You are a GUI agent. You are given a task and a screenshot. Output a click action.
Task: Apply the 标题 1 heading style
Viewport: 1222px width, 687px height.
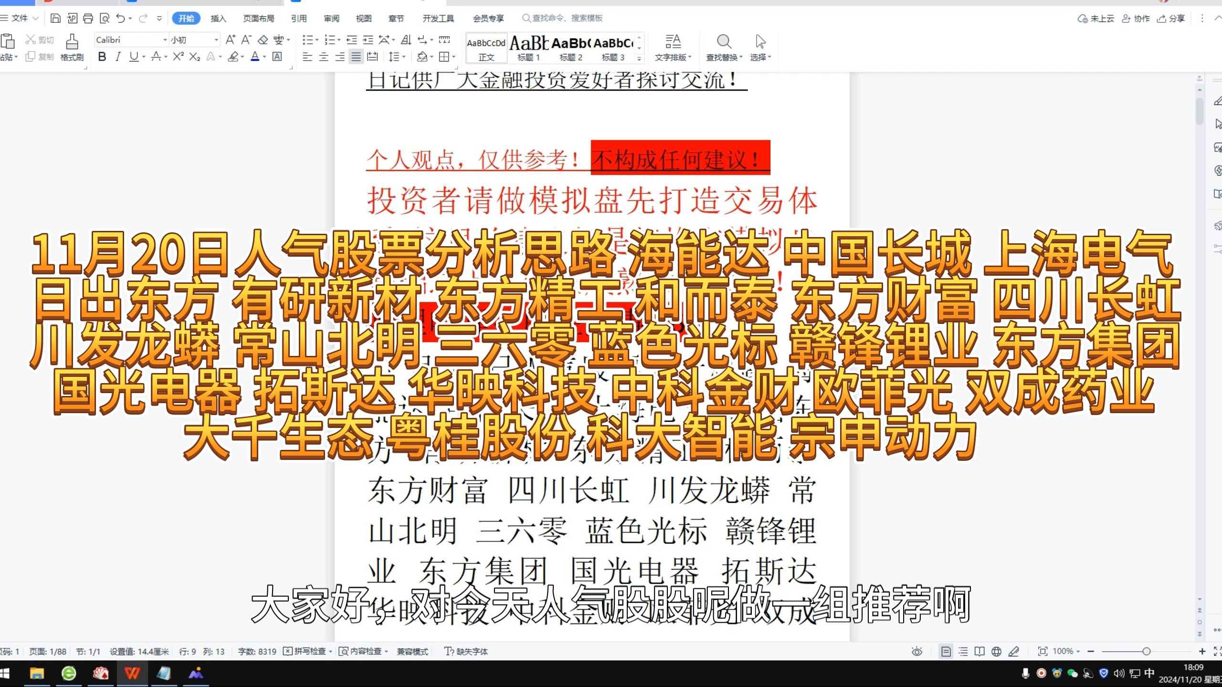(529, 48)
